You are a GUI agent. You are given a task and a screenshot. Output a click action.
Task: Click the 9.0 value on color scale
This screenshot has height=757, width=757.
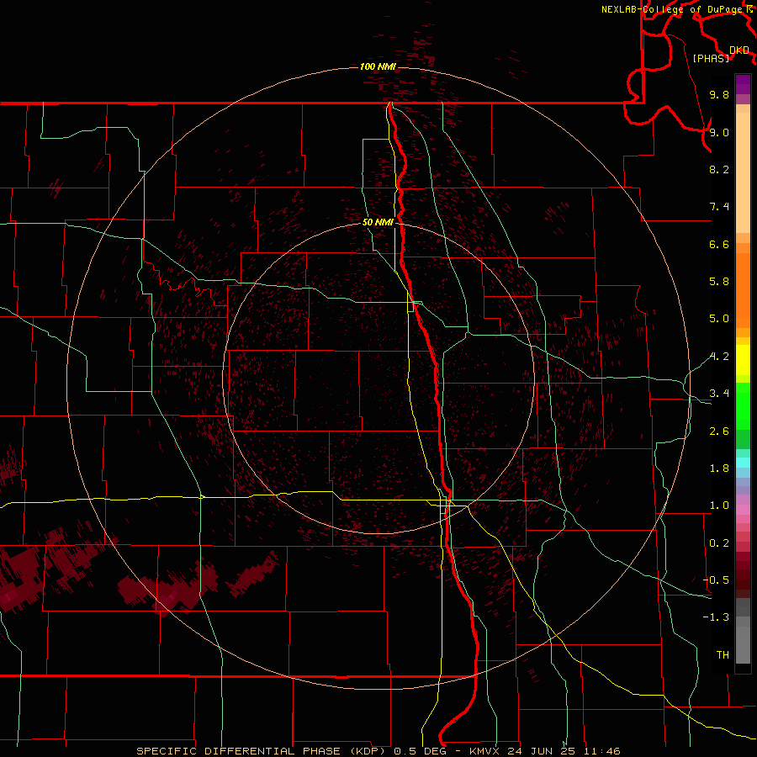coord(719,132)
